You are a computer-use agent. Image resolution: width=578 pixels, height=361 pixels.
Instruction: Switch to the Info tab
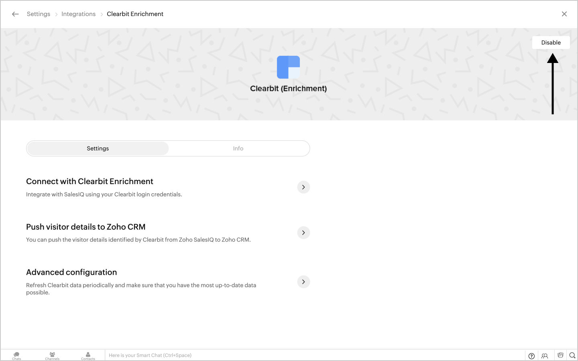[x=238, y=148]
